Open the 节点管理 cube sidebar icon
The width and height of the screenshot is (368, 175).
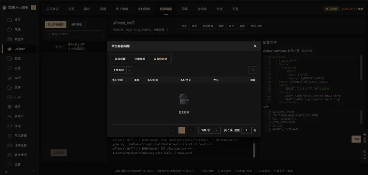tap(10, 136)
